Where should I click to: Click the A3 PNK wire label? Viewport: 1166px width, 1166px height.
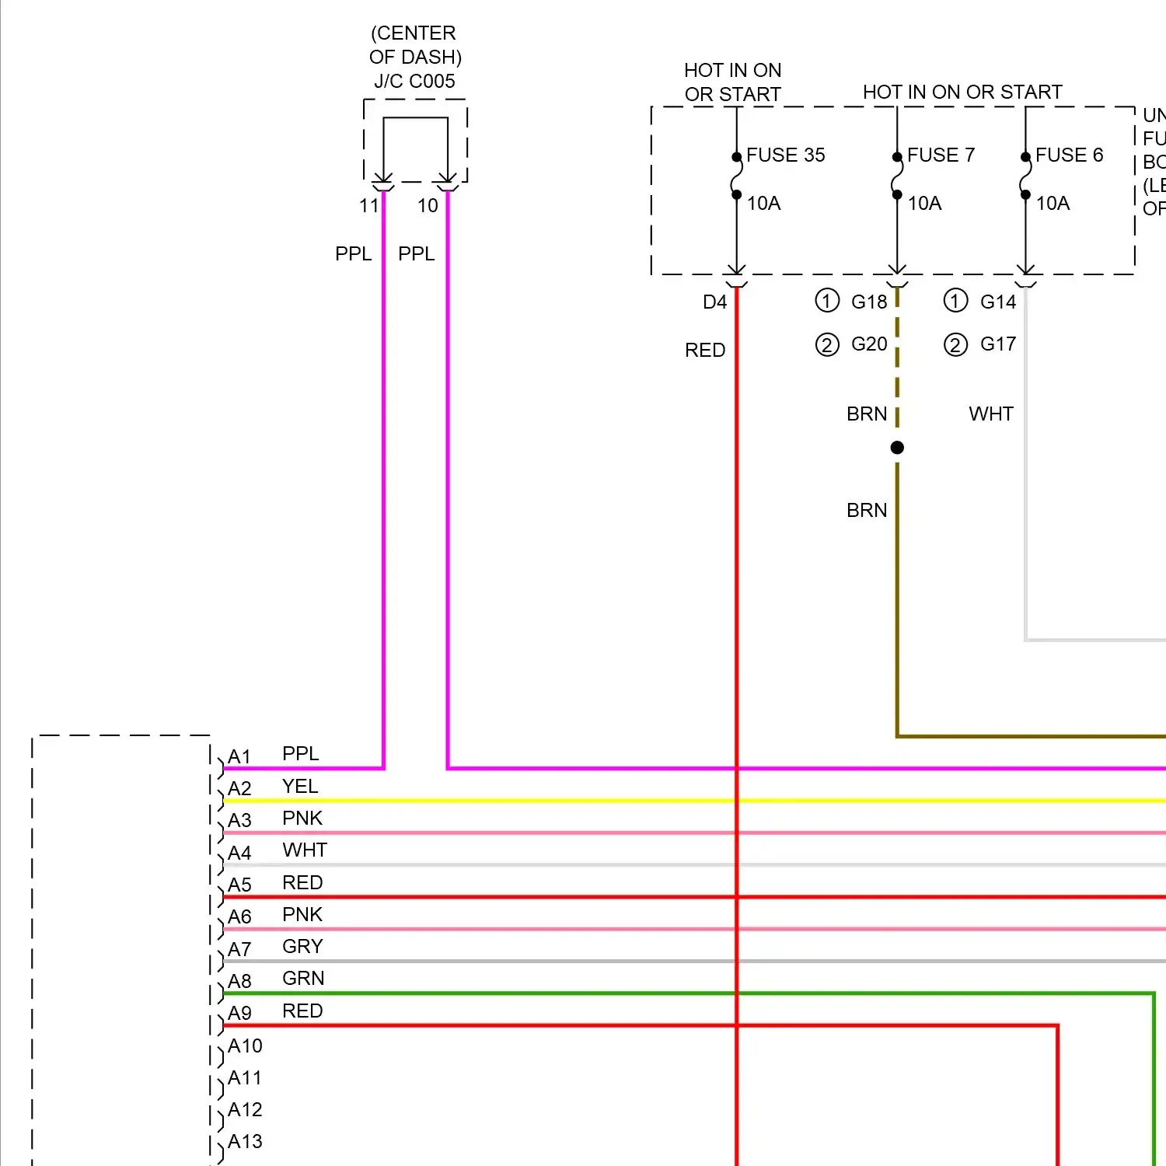tap(302, 819)
